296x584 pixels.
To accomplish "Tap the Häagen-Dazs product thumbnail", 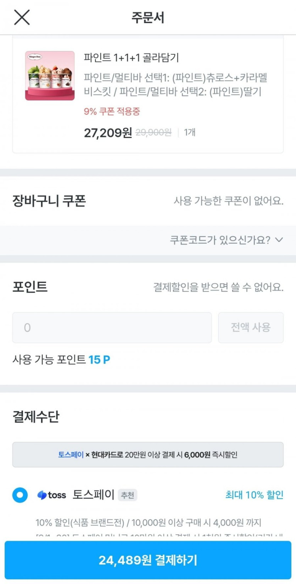I will point(50,76).
